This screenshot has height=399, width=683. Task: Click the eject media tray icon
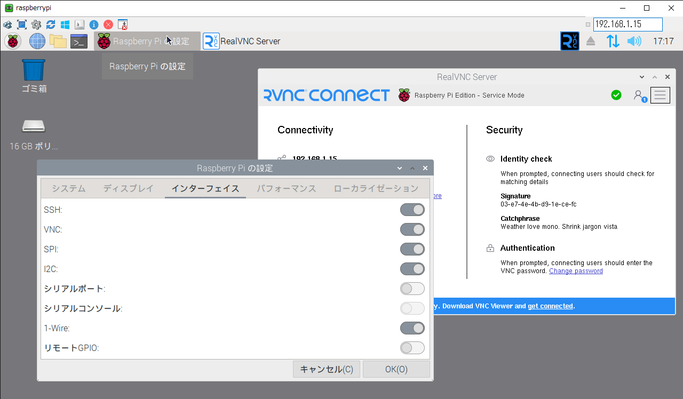tap(591, 41)
